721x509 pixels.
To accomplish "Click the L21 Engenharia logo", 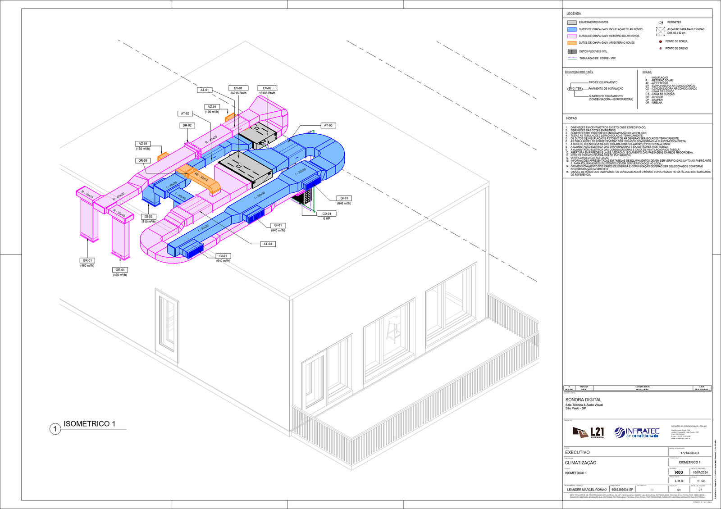I will pyautogui.click(x=588, y=433).
